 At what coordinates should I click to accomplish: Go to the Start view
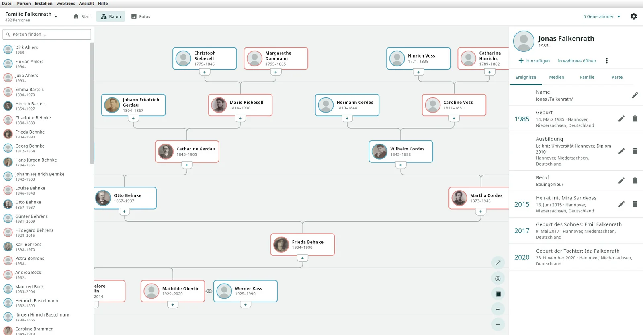coord(82,16)
